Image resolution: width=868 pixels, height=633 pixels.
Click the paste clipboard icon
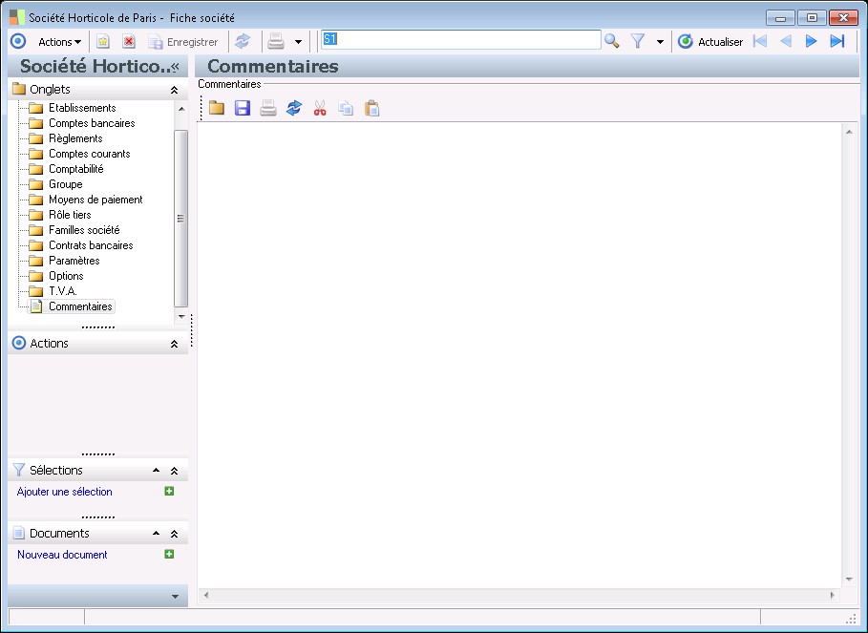pyautogui.click(x=372, y=109)
